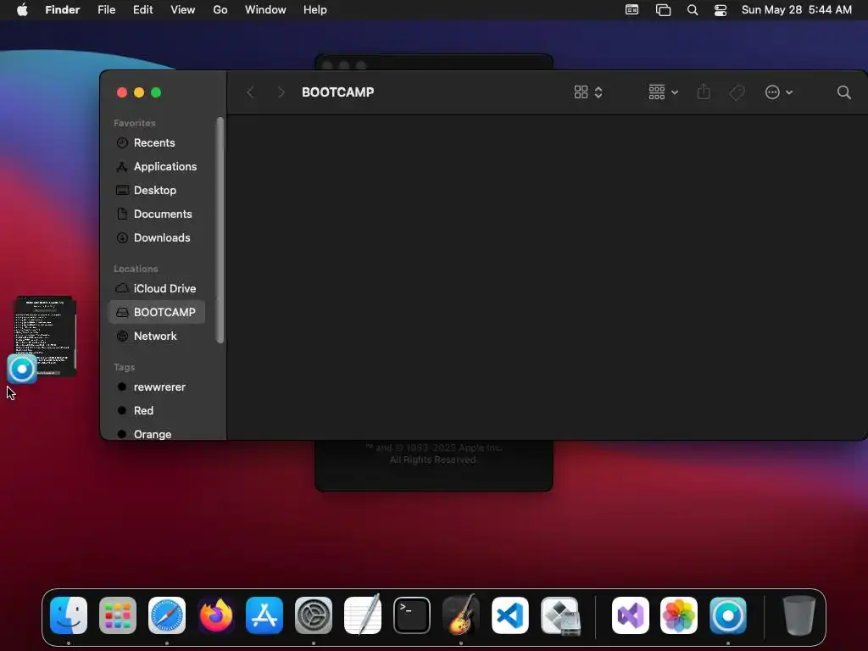Launch Visual Studio purple icon in Dock
This screenshot has width=868, height=651.
(x=631, y=615)
